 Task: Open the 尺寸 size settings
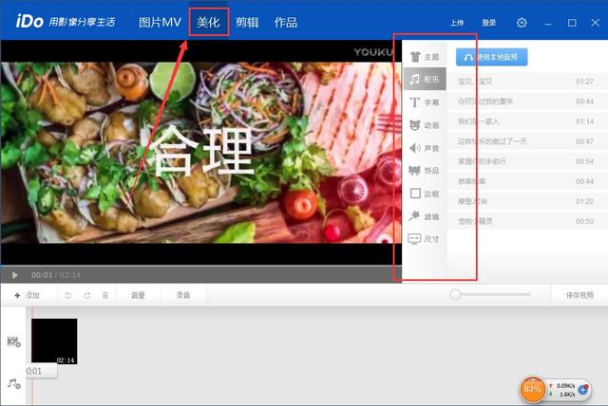pyautogui.click(x=423, y=239)
